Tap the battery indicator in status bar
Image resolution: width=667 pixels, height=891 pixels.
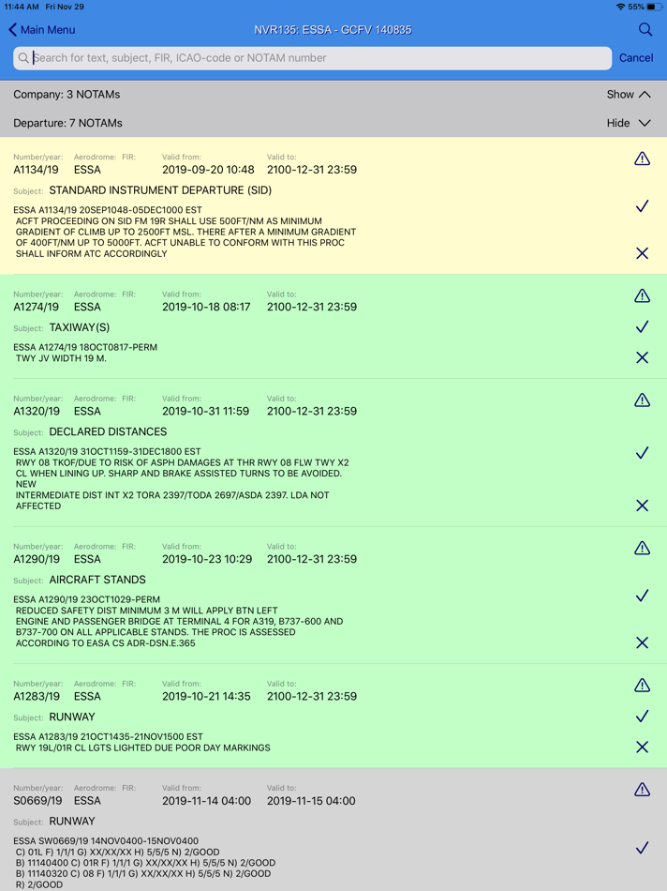click(x=654, y=7)
